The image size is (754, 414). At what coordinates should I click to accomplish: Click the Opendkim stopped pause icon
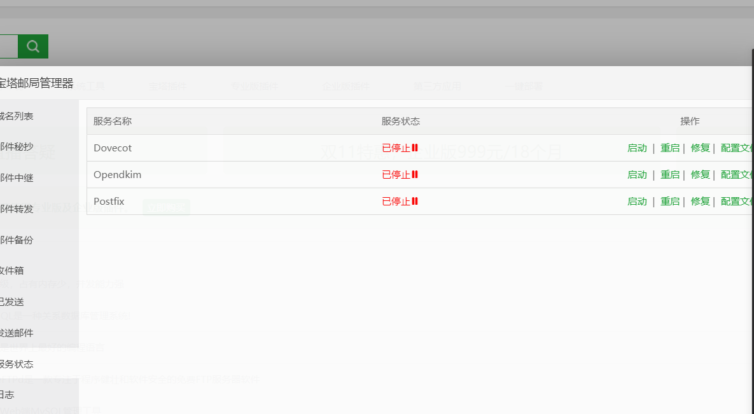(x=415, y=174)
